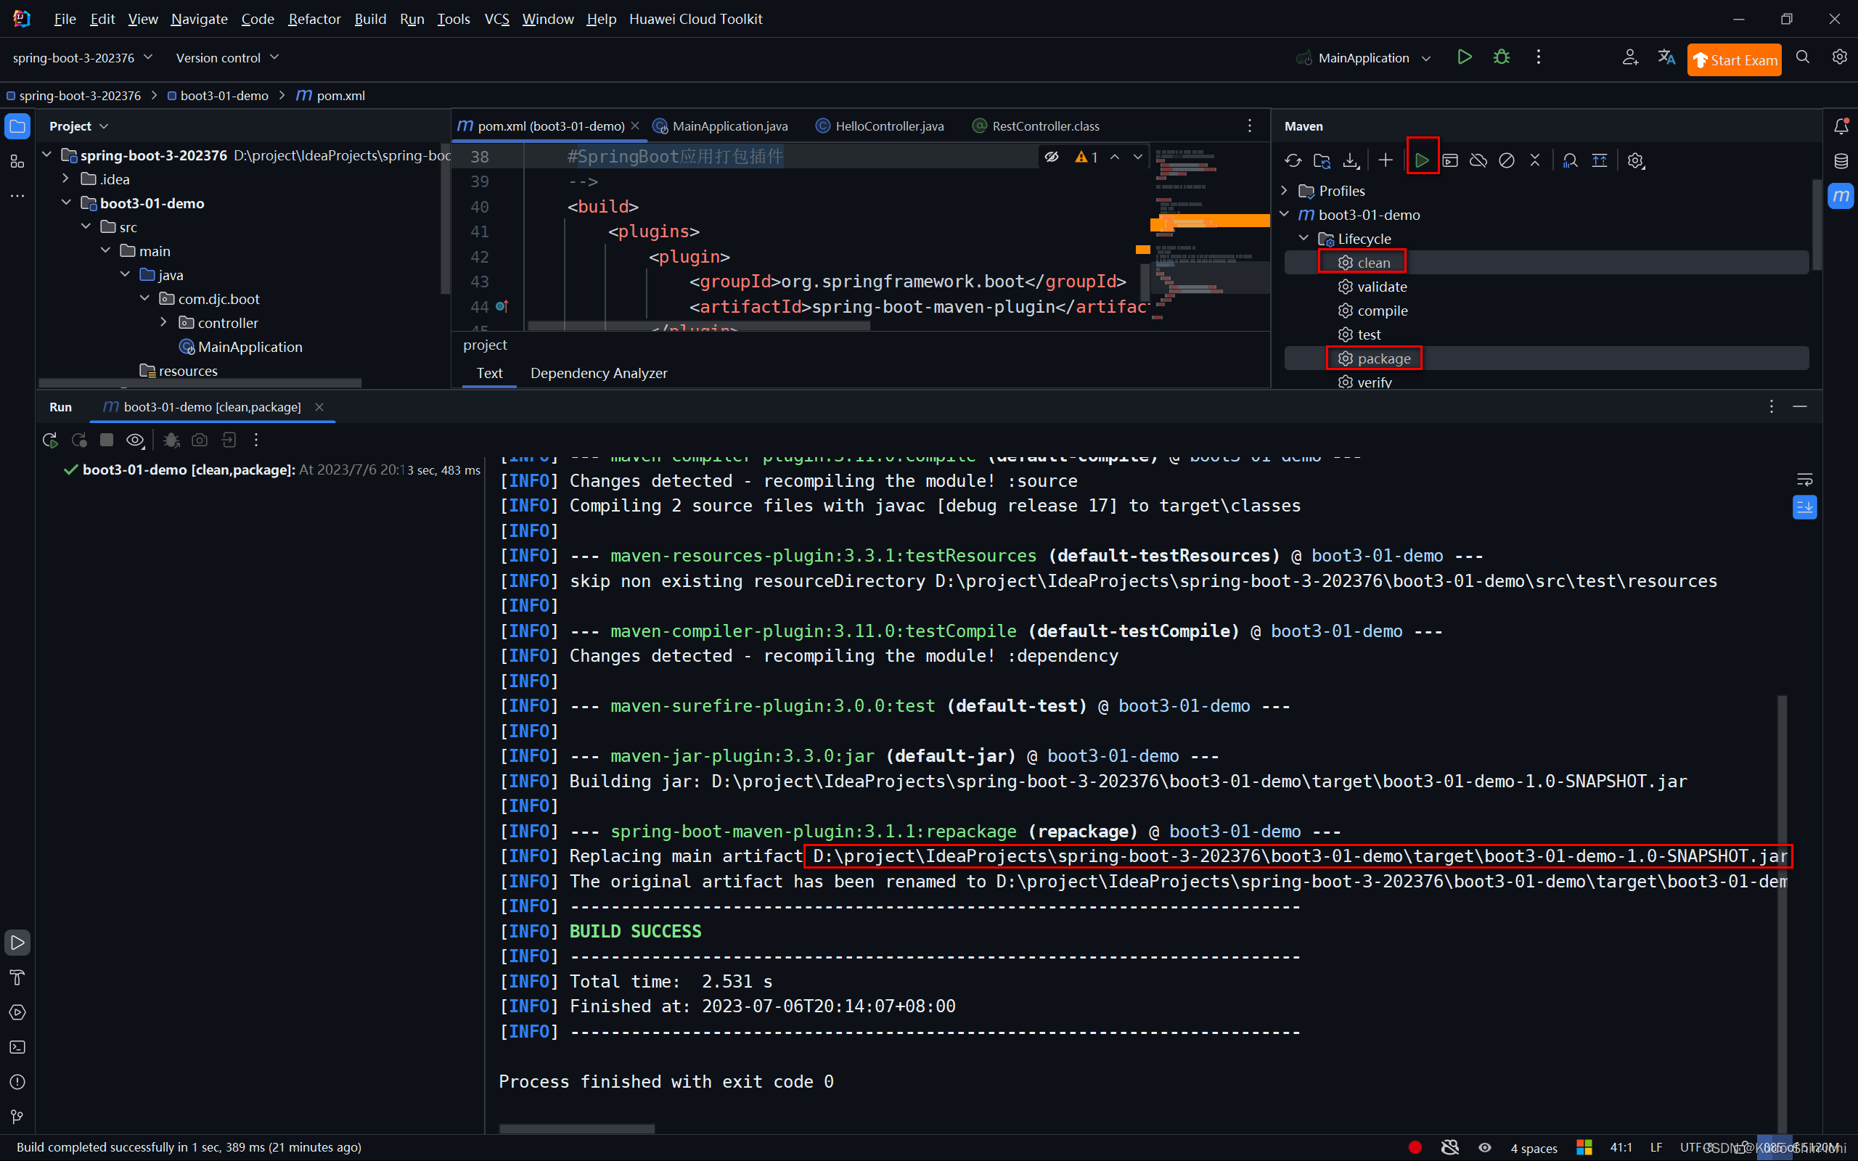The width and height of the screenshot is (1858, 1161).
Task: Click the Attach Debugger bug icon in Run panel
Action: pyautogui.click(x=171, y=440)
